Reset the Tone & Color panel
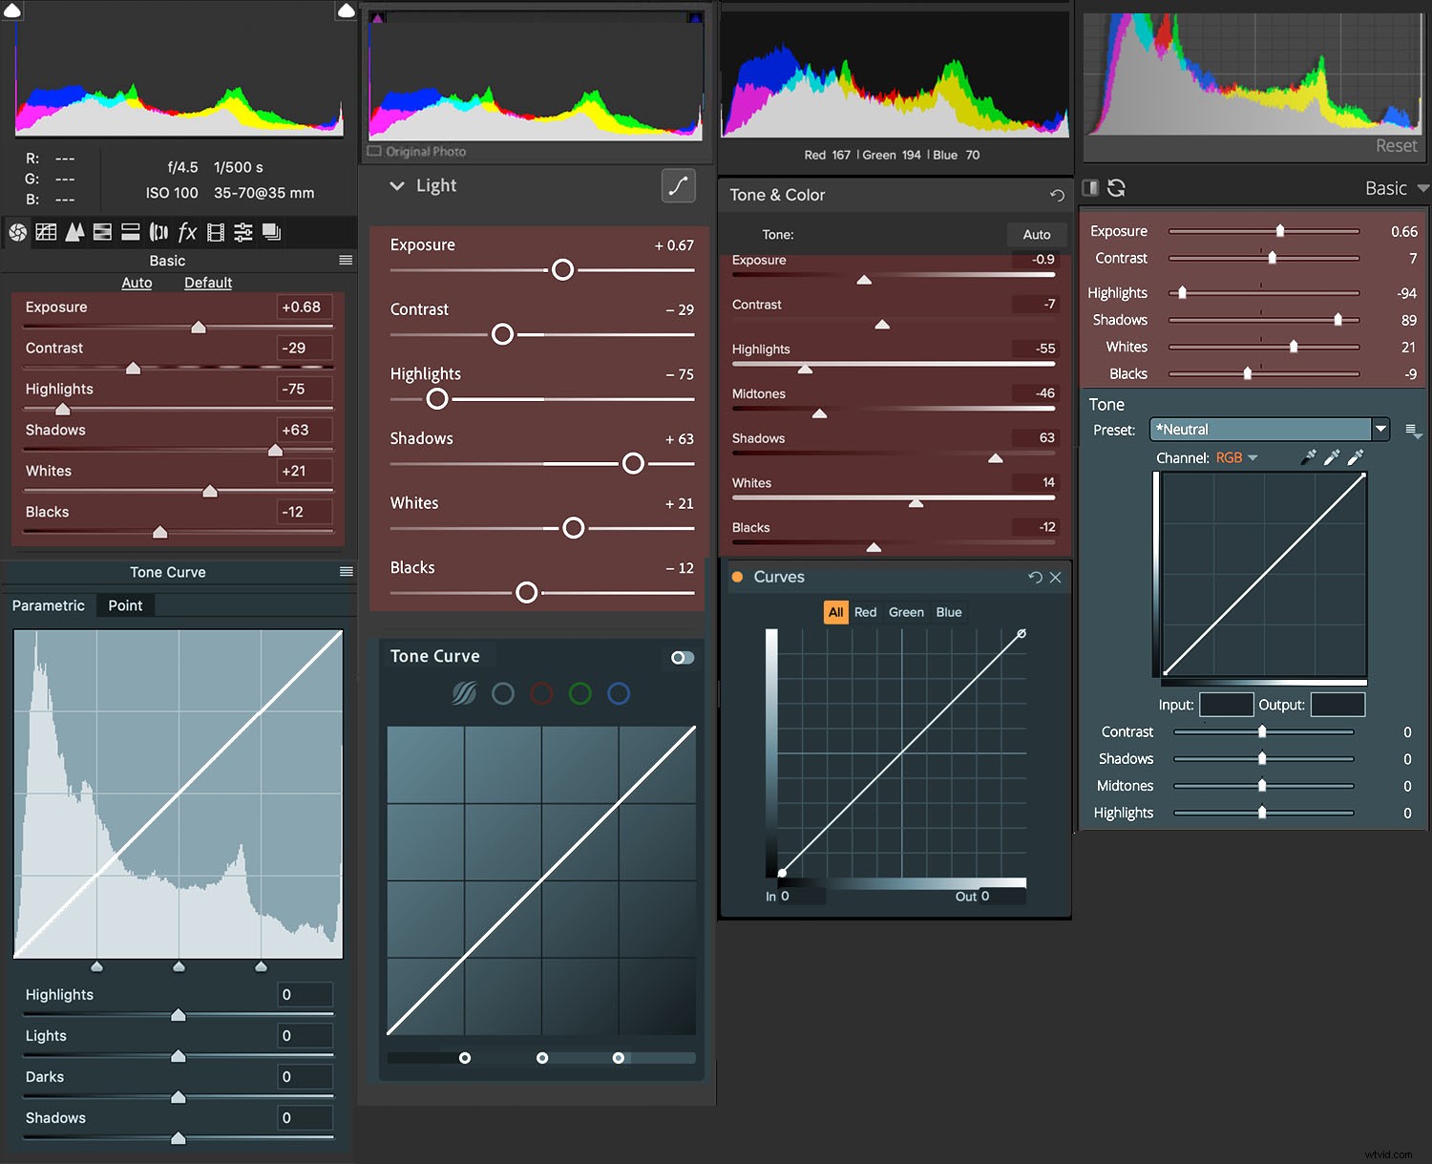Image resolution: width=1432 pixels, height=1164 pixels. coord(1057,195)
